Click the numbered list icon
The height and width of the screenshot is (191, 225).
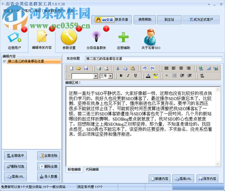coord(175,76)
